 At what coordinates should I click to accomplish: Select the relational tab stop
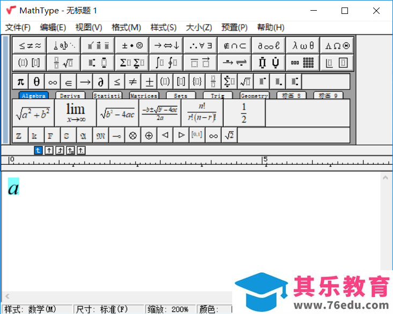coord(70,150)
